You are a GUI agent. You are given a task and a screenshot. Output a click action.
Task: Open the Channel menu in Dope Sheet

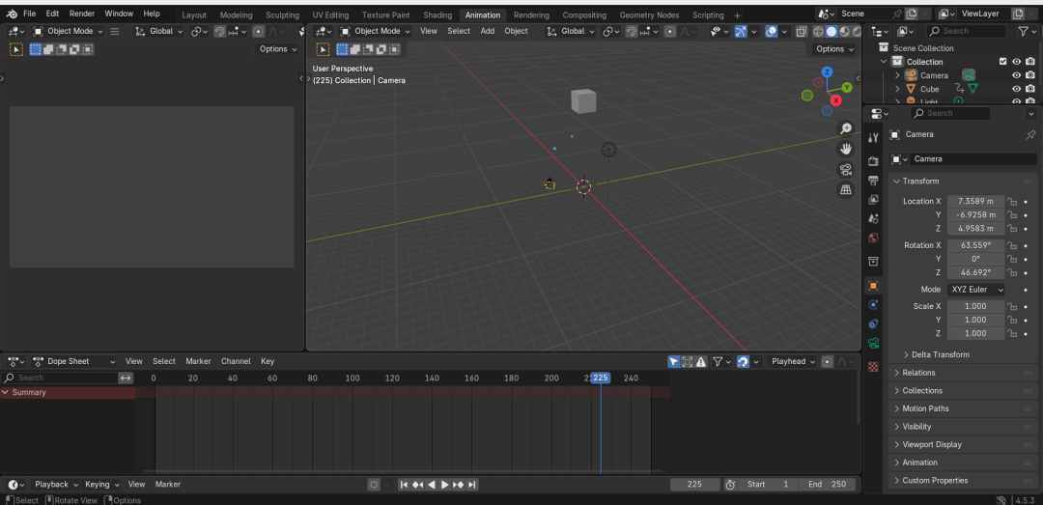(x=236, y=361)
